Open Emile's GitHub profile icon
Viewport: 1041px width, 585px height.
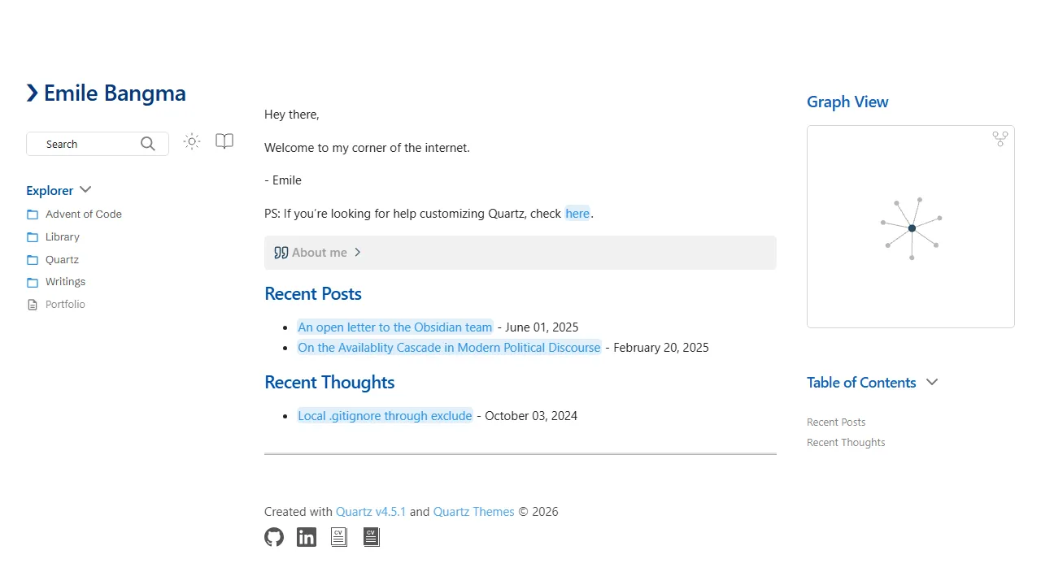(x=273, y=537)
